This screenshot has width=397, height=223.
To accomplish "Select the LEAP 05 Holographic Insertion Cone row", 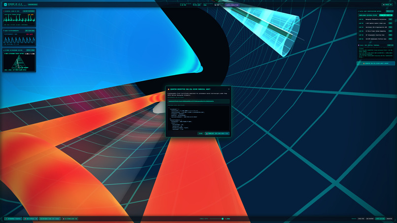I will (x=375, y=35).
